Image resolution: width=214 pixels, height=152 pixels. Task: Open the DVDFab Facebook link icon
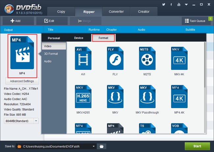pyautogui.click(x=171, y=5)
